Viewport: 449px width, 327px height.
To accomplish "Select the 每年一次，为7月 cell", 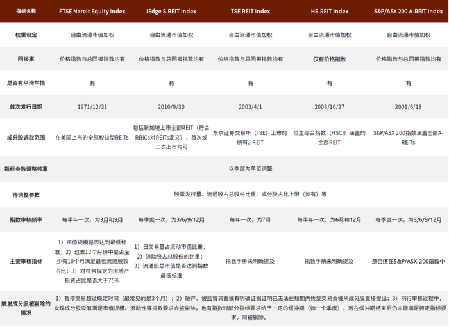I will click(250, 219).
